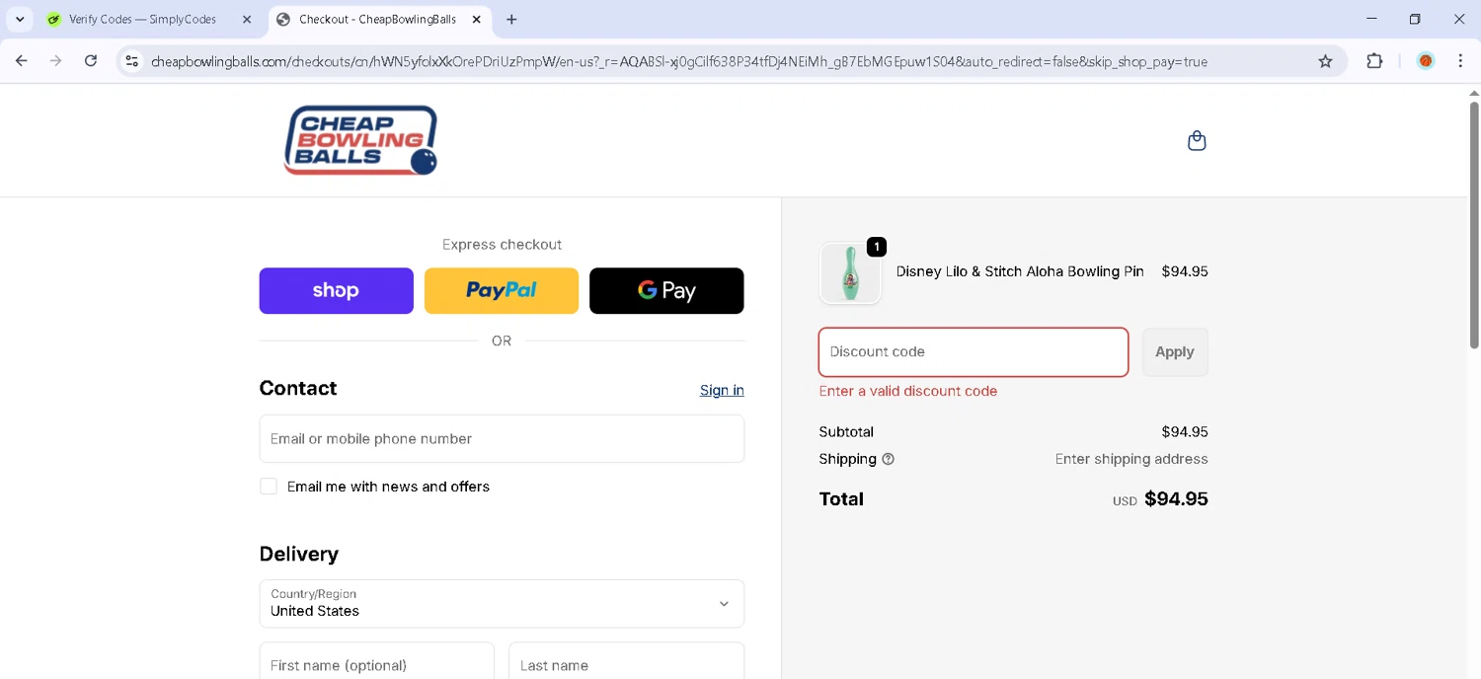
Task: Click the Sign in link
Action: coord(722,390)
